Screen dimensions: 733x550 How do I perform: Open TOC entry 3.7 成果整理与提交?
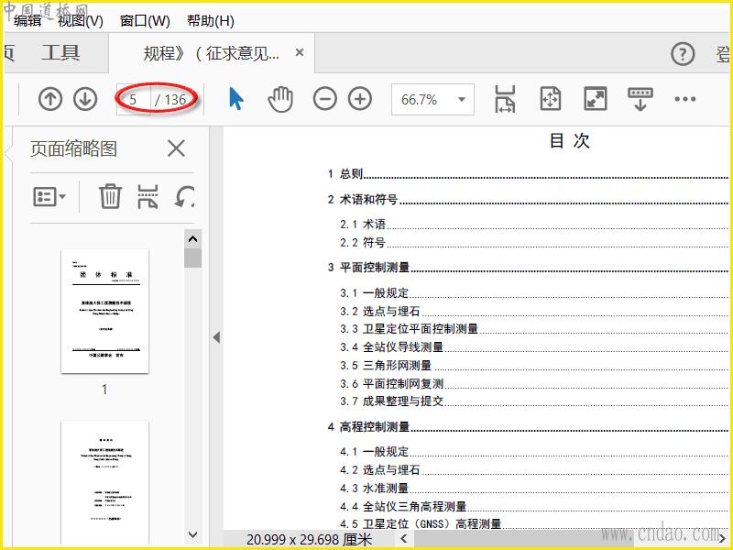[534, 401]
